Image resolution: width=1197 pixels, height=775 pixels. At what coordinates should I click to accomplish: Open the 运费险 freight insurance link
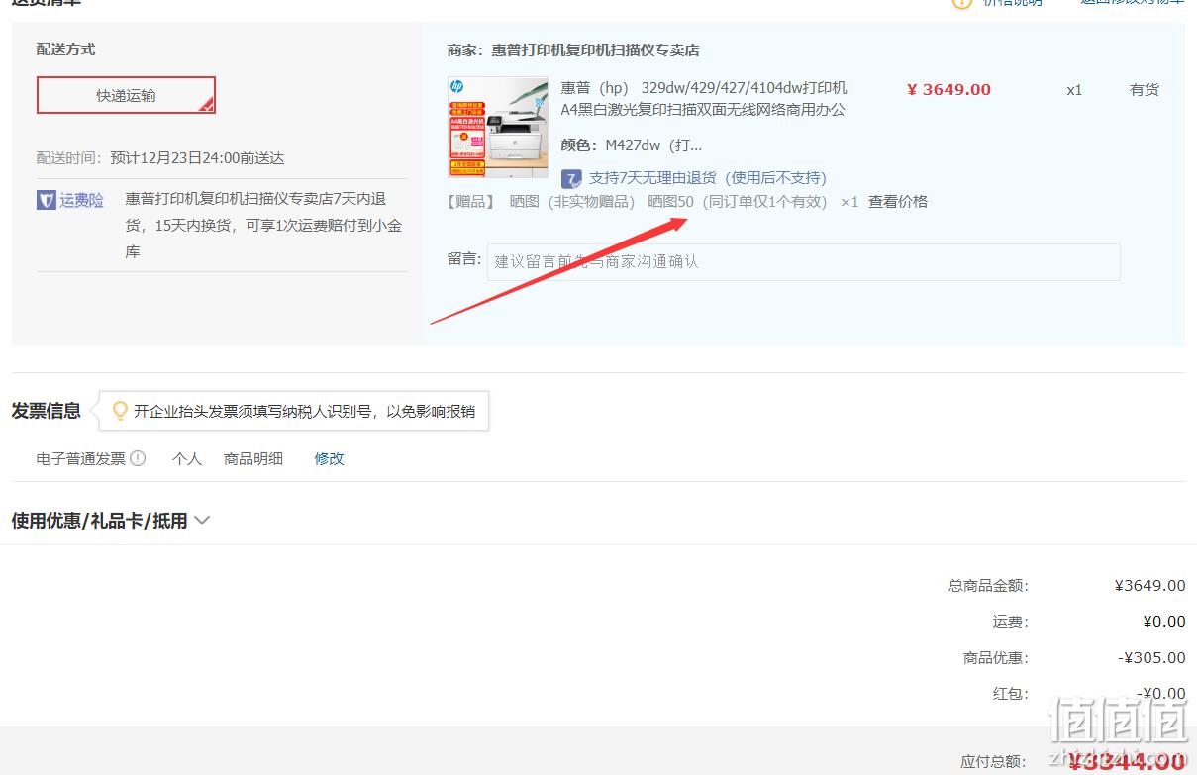click(x=81, y=200)
